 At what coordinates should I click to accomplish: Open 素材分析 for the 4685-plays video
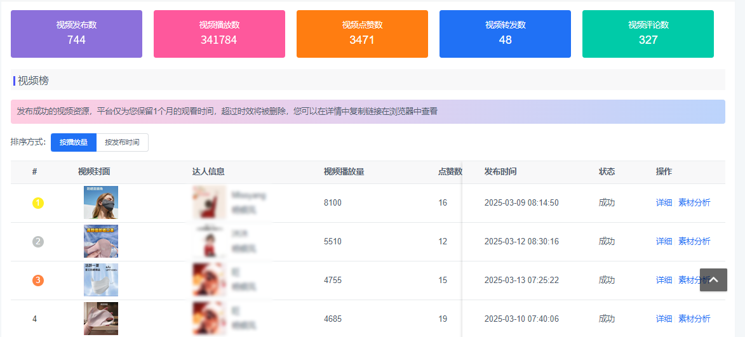tap(694, 319)
